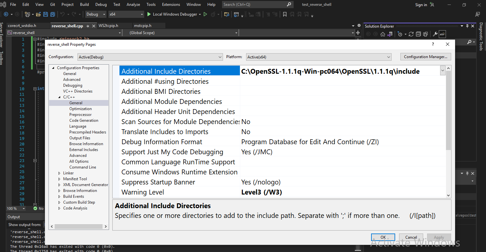Select Code Generation in the property tree
Screen dimensions: 486x252
pyautogui.click(x=84, y=120)
